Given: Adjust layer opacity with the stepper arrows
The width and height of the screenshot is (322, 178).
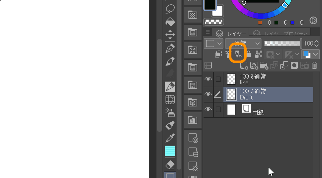Looking at the screenshot, I should 317,43.
